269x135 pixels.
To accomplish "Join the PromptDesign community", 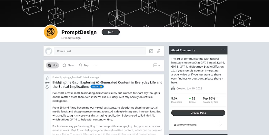I will [111, 32].
